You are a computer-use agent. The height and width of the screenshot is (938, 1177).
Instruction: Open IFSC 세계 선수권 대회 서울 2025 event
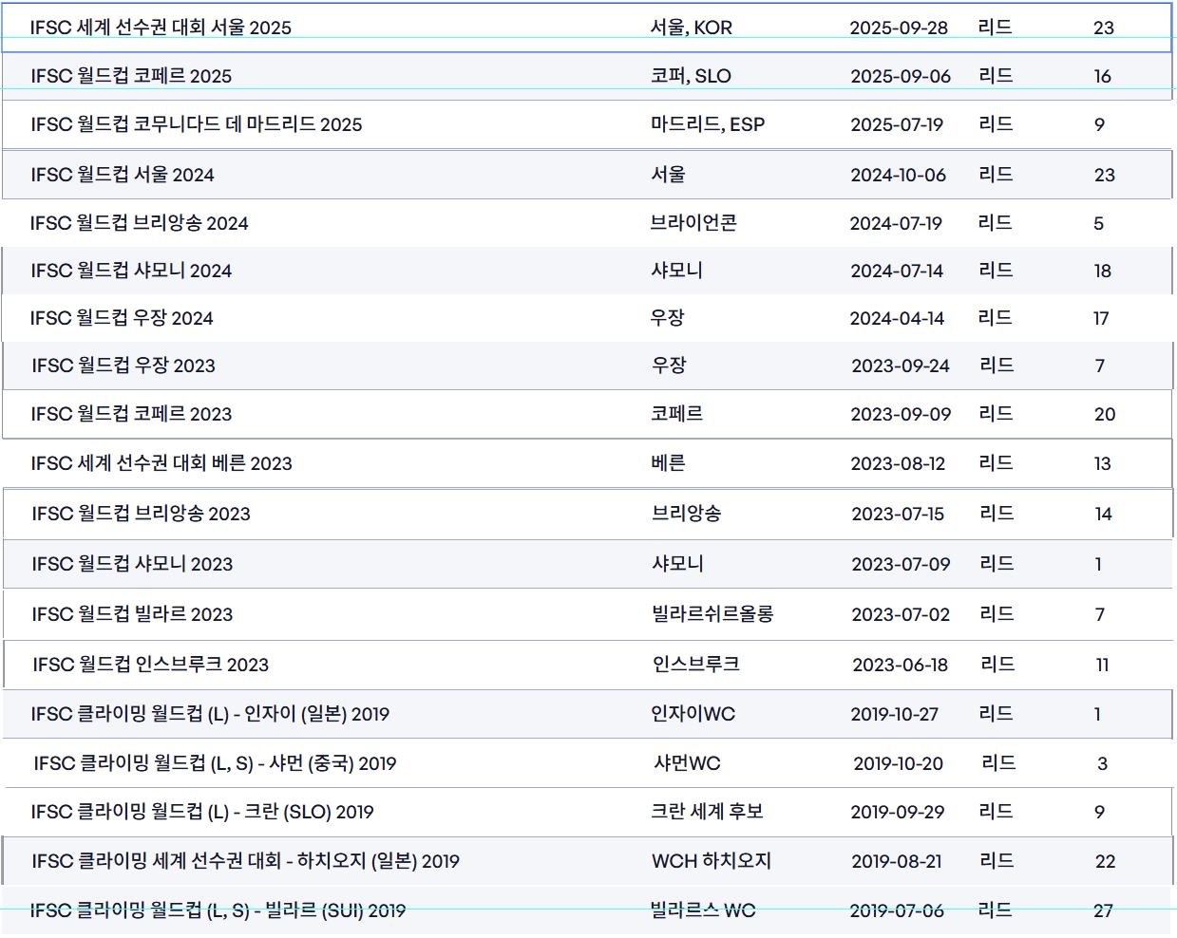click(161, 28)
